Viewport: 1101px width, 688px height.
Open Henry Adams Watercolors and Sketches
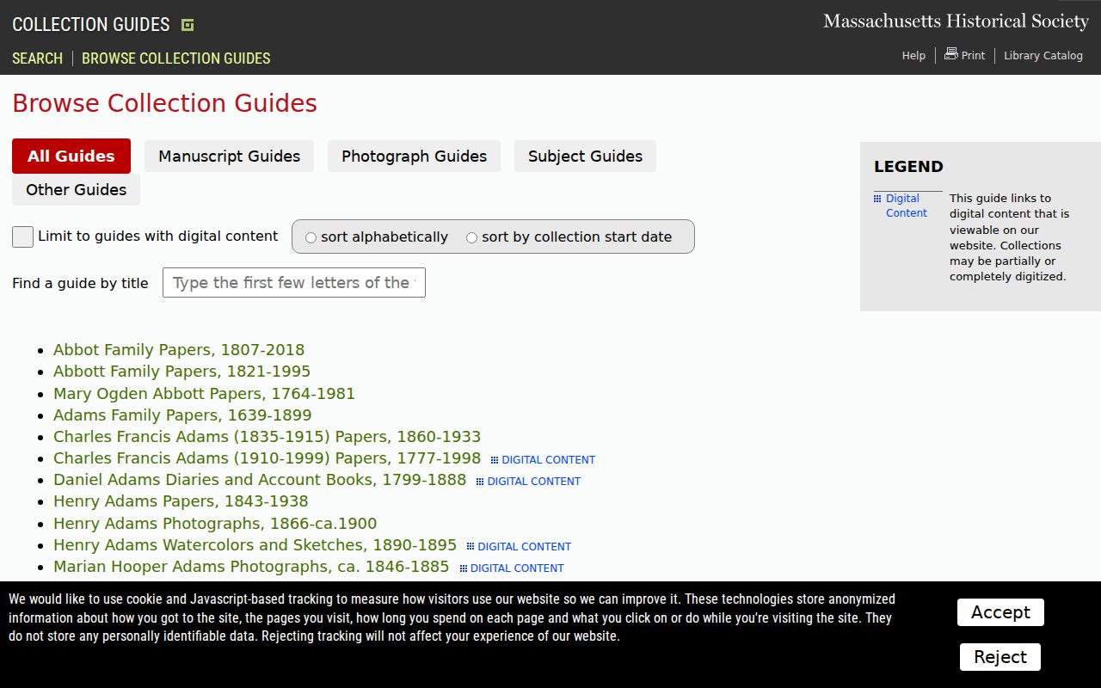tap(255, 545)
